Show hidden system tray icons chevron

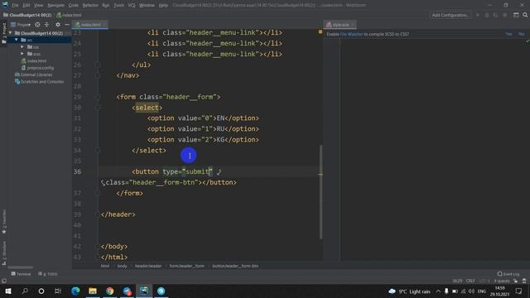coord(438,291)
